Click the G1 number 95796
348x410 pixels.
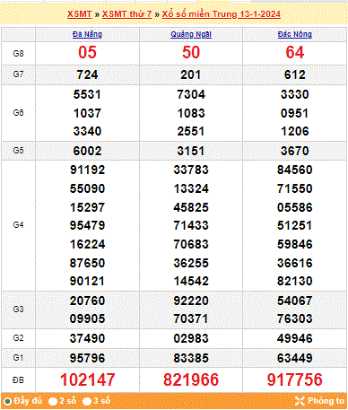pos(87,358)
